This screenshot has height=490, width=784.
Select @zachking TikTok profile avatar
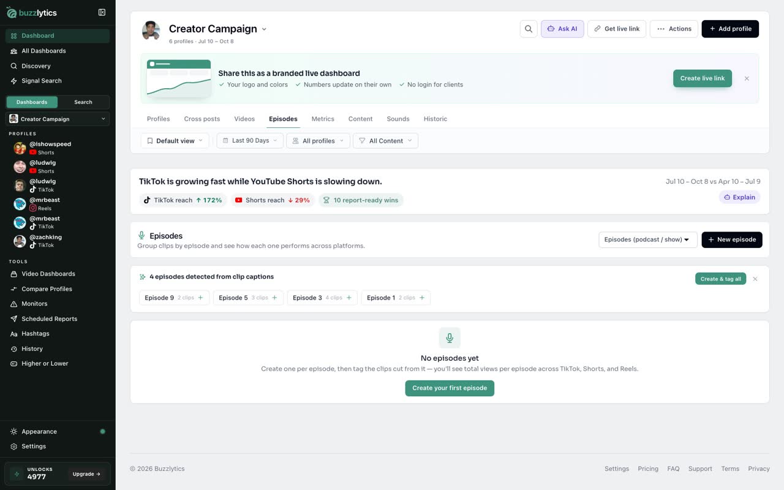click(x=20, y=241)
